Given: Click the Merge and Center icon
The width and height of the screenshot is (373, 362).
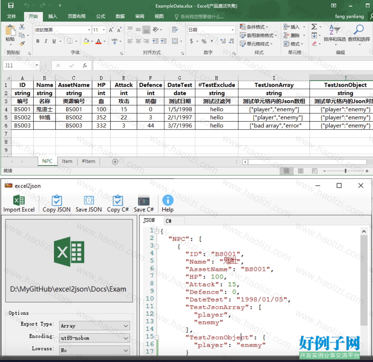Looking at the screenshot, I should pos(175,41).
